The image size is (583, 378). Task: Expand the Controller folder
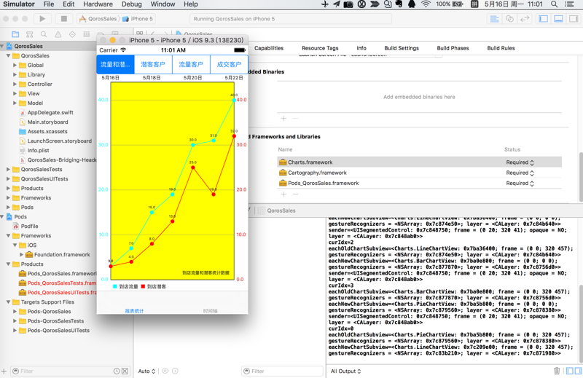pos(15,84)
